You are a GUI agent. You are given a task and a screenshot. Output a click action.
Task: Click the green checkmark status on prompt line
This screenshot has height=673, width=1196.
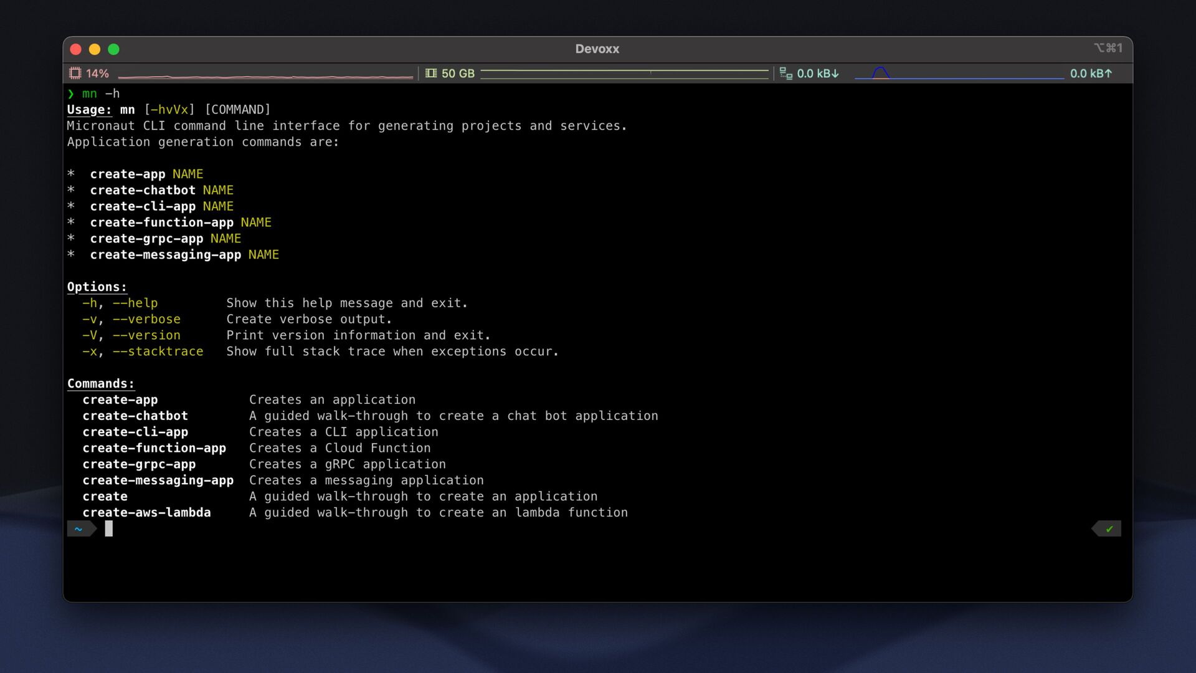click(x=1109, y=529)
